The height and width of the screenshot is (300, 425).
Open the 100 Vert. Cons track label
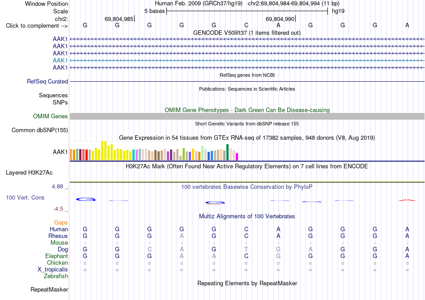pyautogui.click(x=25, y=197)
